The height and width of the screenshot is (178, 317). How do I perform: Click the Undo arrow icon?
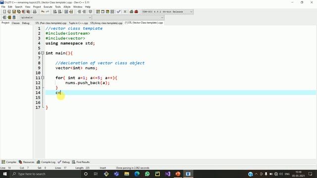43,12
